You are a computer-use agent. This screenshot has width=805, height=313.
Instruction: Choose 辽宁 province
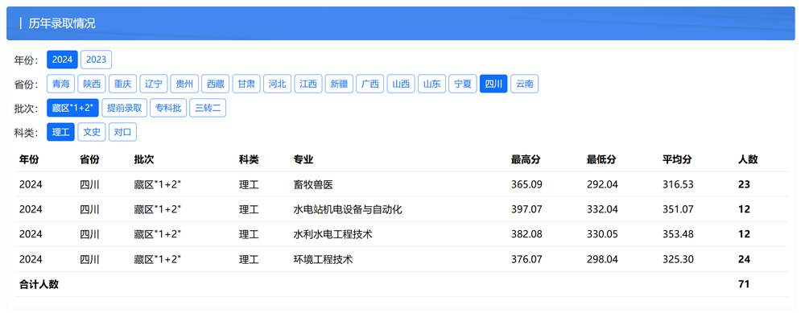[154, 84]
